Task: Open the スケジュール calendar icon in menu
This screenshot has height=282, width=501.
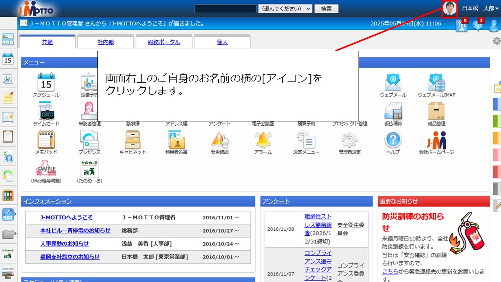Action: [46, 82]
